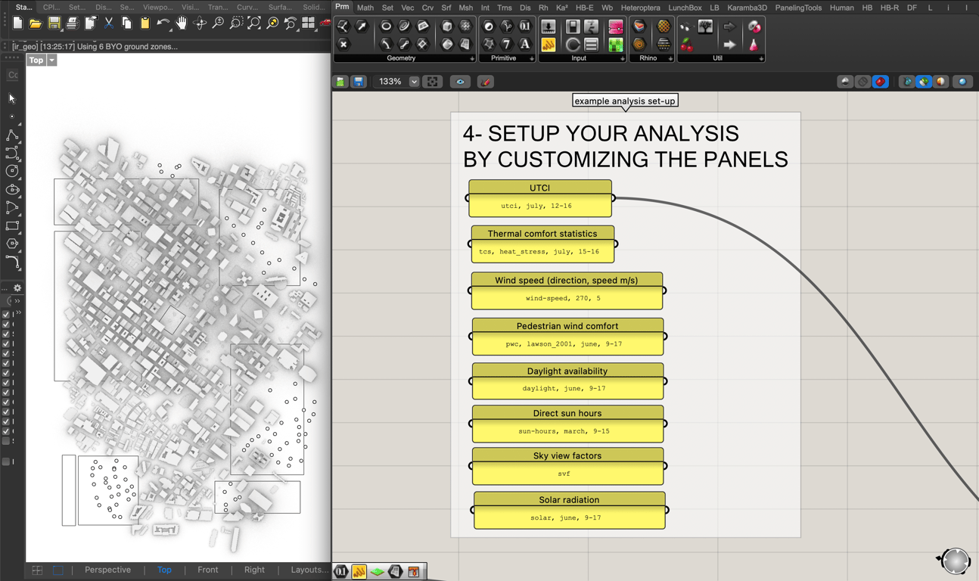
Task: Open the Top viewport title dropdown arrow
Action: (52, 61)
